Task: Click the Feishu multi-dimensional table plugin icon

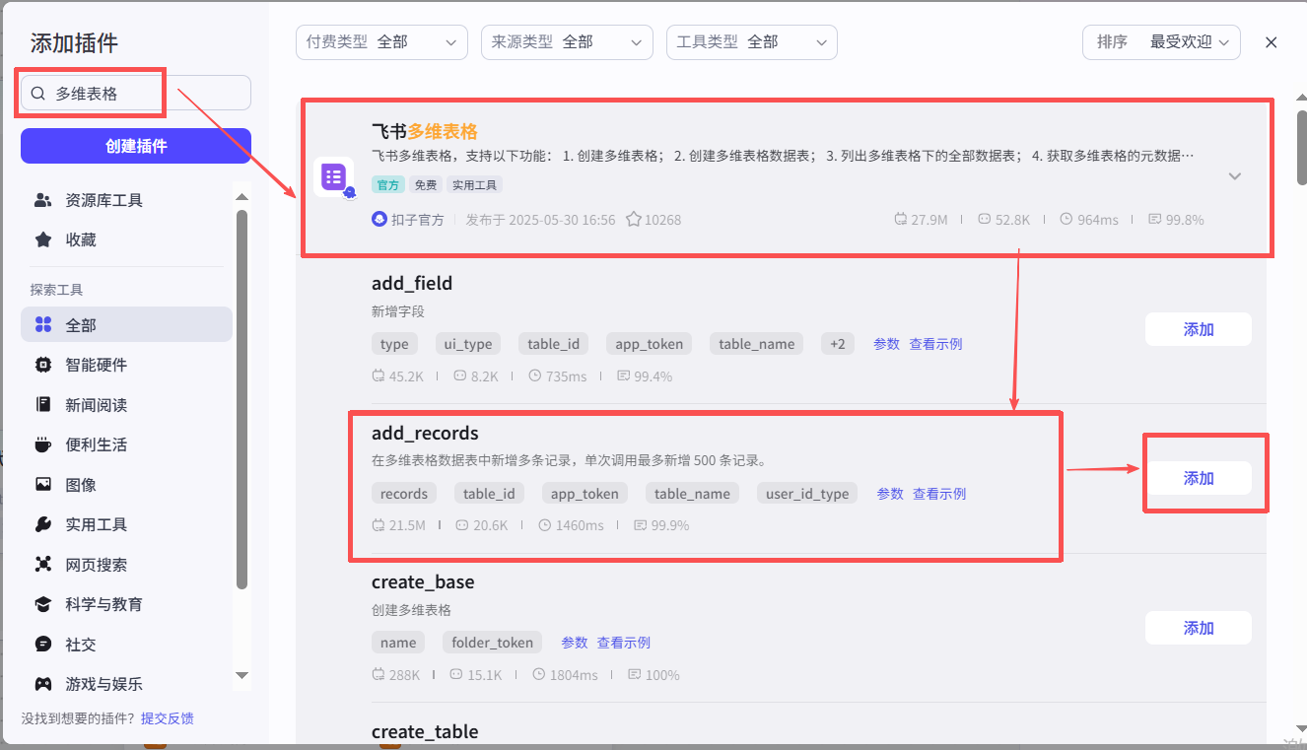Action: point(333,176)
